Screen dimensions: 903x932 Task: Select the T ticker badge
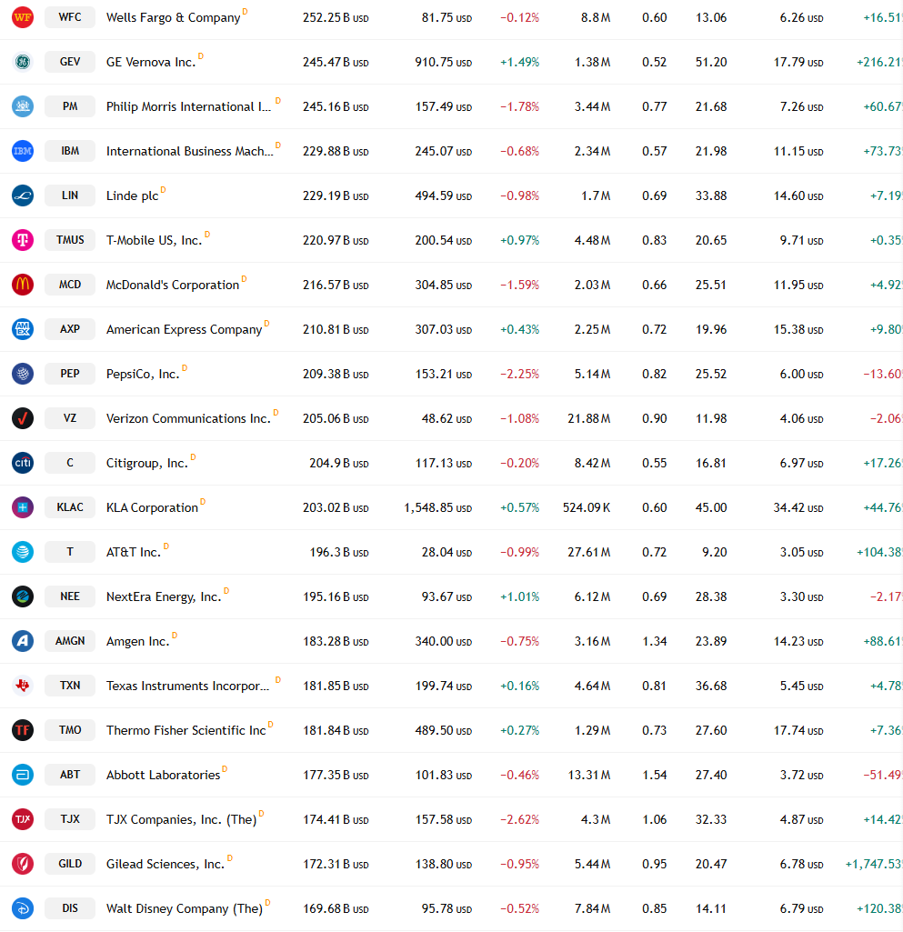click(x=69, y=552)
